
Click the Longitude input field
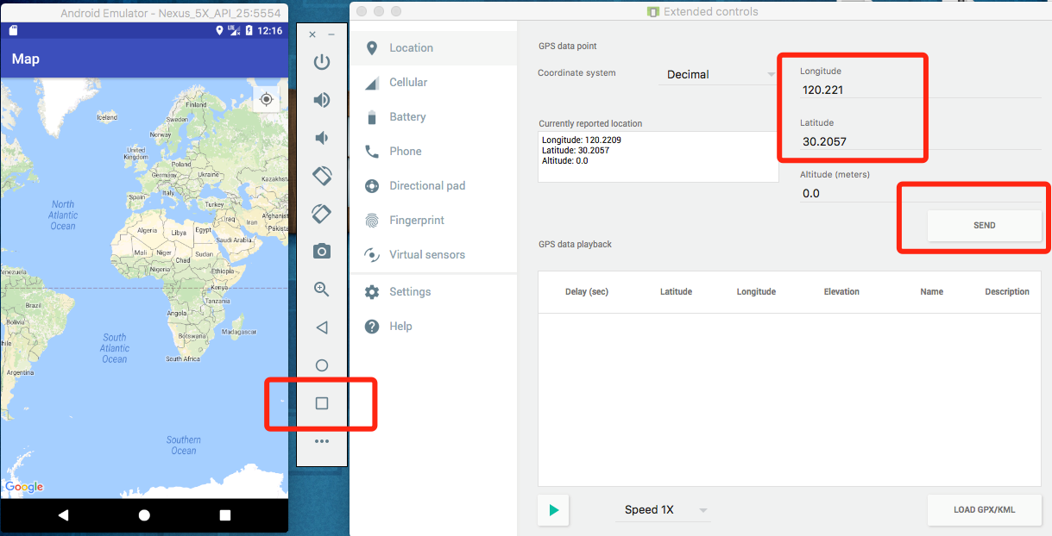pyautogui.click(x=920, y=89)
